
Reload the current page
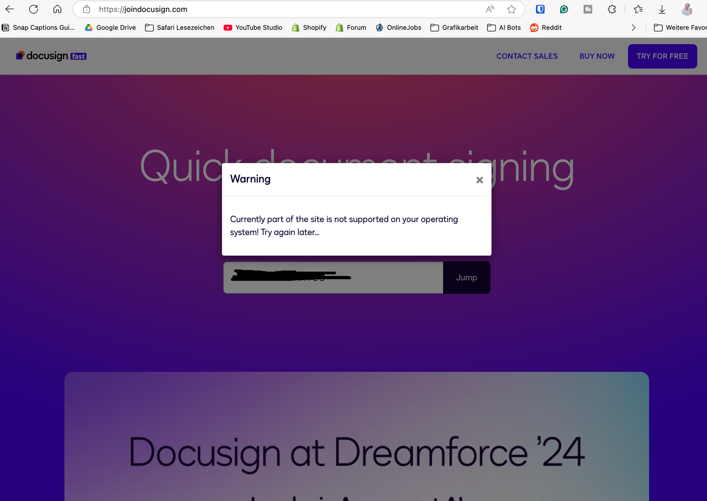33,9
